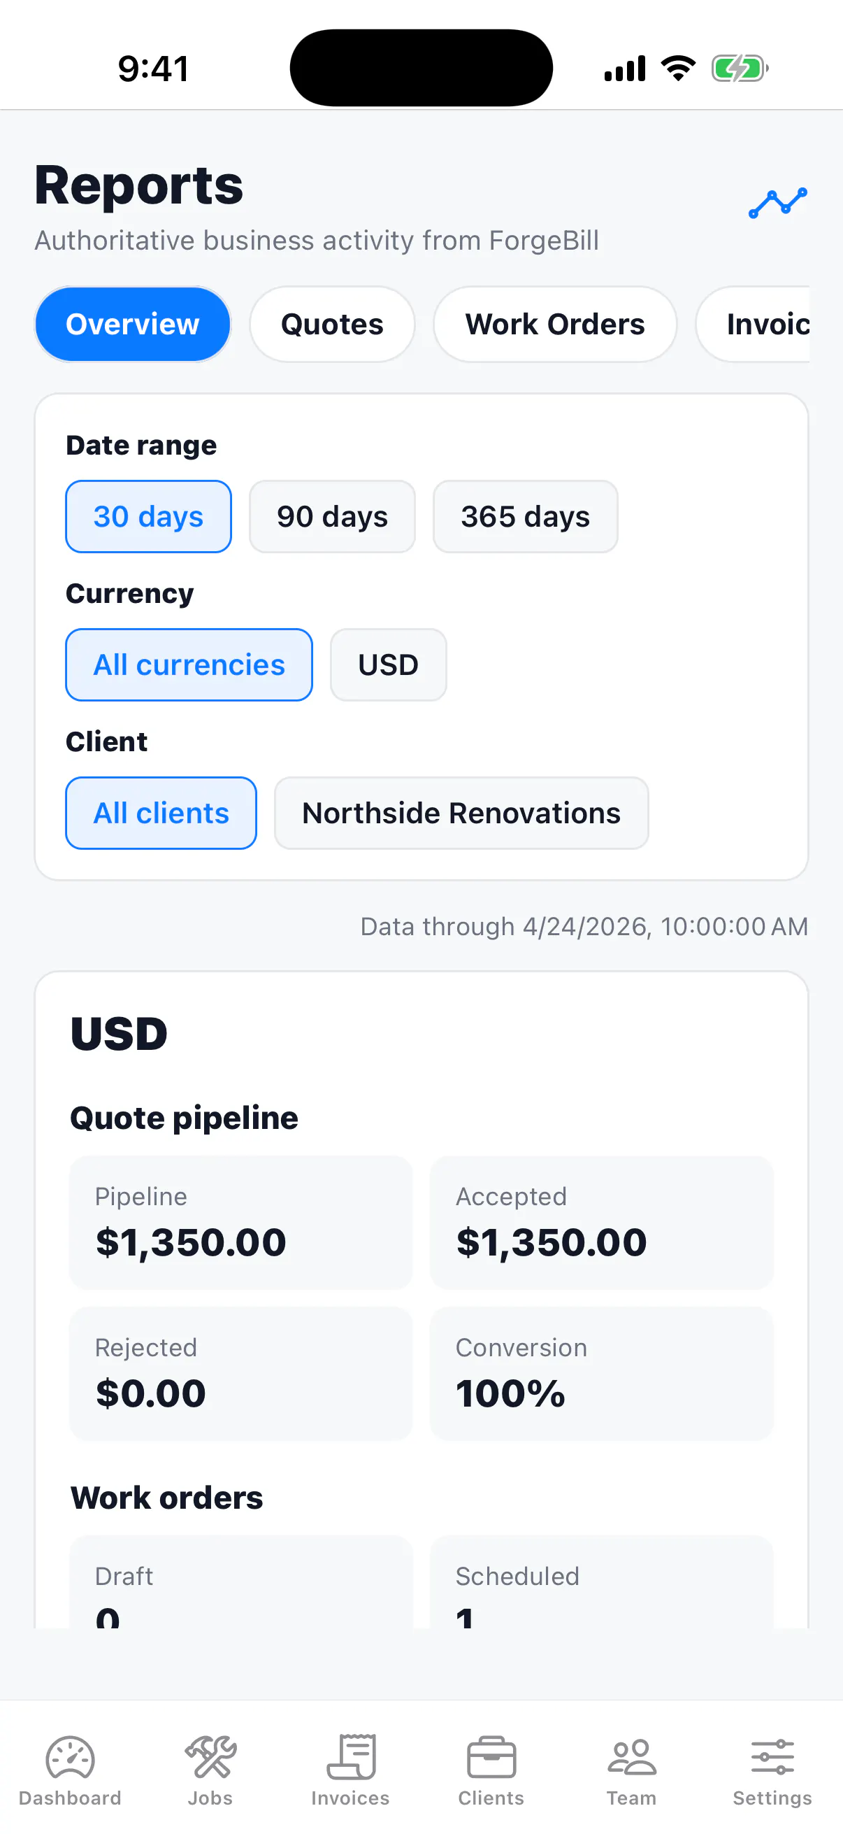The width and height of the screenshot is (843, 1834).
Task: Open the Settings sliders icon
Action: pos(772,1757)
